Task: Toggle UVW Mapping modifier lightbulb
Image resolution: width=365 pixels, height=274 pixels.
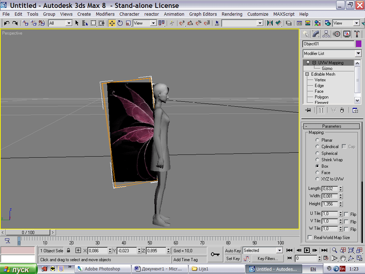Action: pyautogui.click(x=308, y=63)
